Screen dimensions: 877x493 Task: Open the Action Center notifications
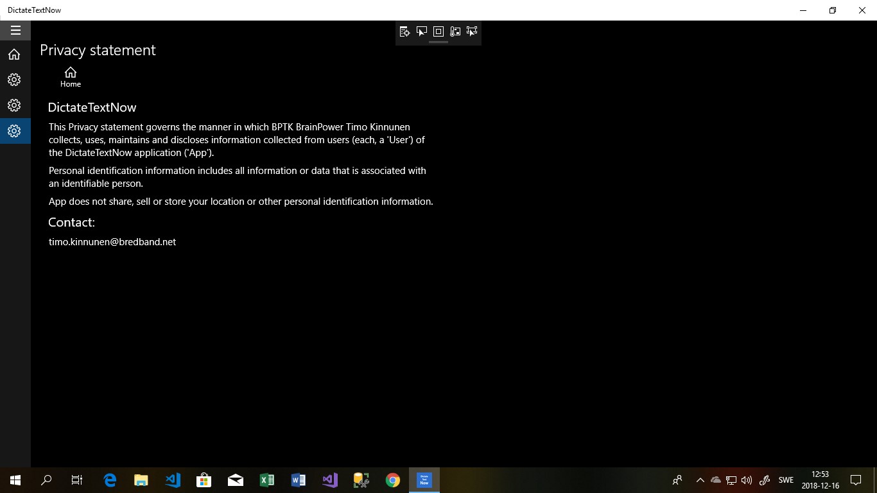(856, 480)
